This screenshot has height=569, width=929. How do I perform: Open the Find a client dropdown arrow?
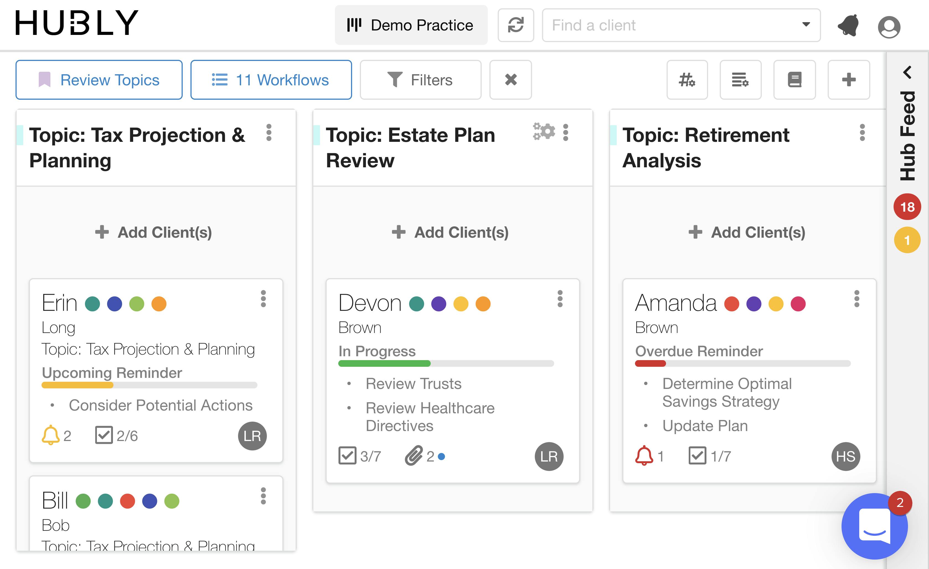tap(806, 25)
